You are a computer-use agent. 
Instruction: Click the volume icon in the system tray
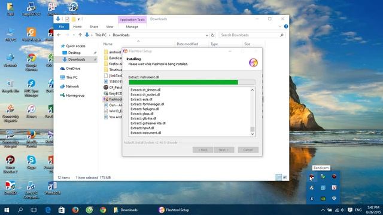coord(342,210)
